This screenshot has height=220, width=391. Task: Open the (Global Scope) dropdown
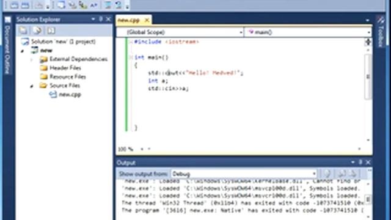(241, 32)
